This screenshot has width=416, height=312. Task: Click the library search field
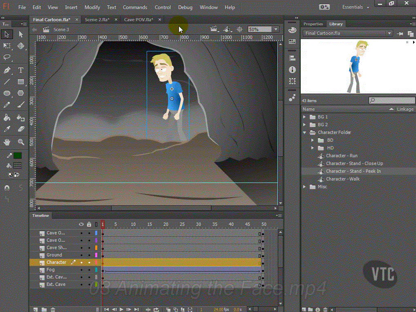click(x=392, y=100)
